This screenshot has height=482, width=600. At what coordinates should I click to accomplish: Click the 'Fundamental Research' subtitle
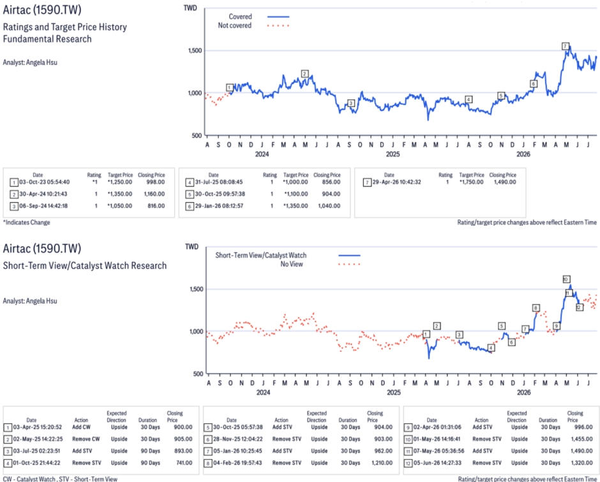pos(47,39)
